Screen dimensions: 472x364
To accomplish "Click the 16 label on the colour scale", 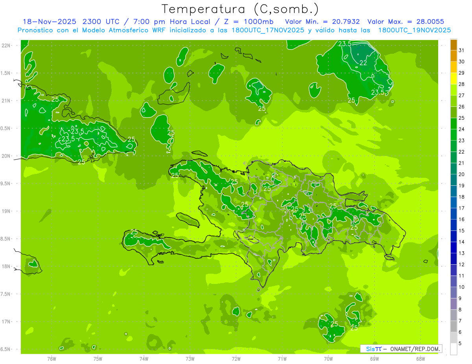I will click(x=462, y=219).
